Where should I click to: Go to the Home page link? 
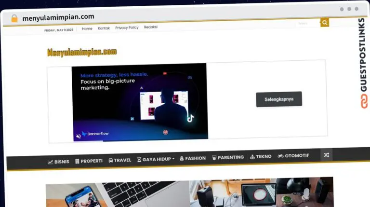[x=87, y=28]
